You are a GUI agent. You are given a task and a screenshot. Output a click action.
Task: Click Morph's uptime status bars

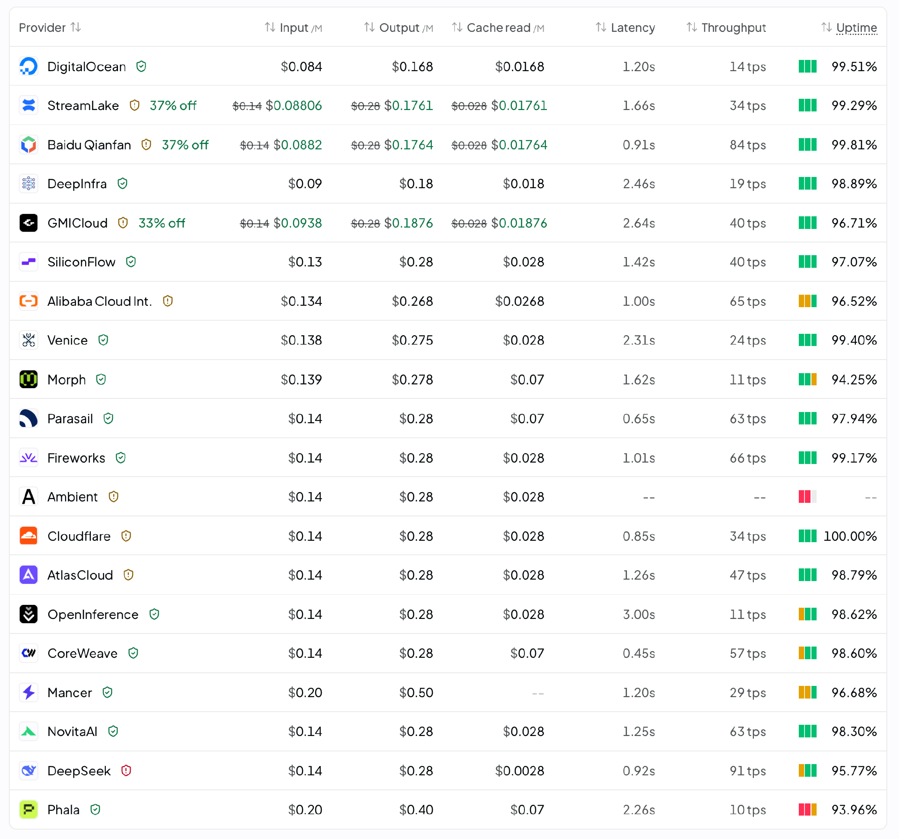808,379
